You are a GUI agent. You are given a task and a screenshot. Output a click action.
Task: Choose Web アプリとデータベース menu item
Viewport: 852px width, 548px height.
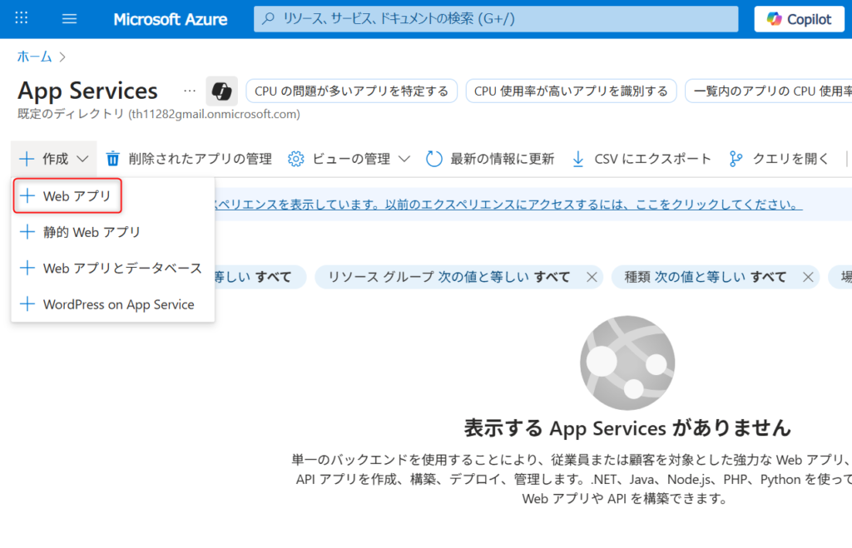point(113,268)
